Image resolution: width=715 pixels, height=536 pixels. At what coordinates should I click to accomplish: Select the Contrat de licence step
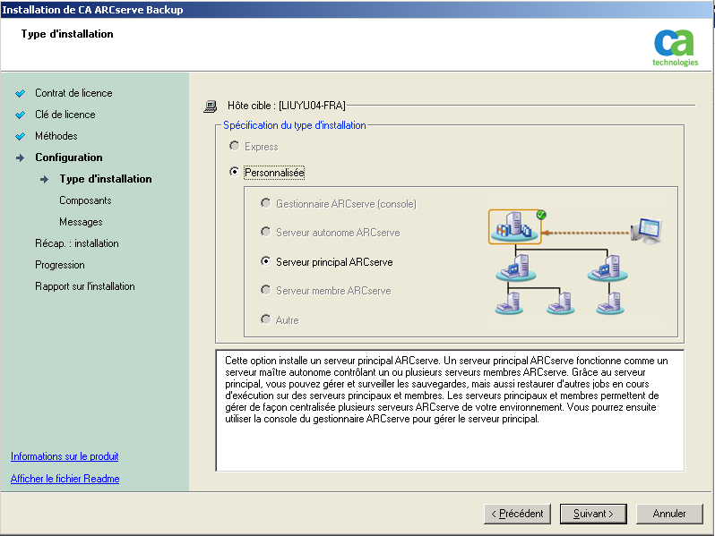[73, 93]
